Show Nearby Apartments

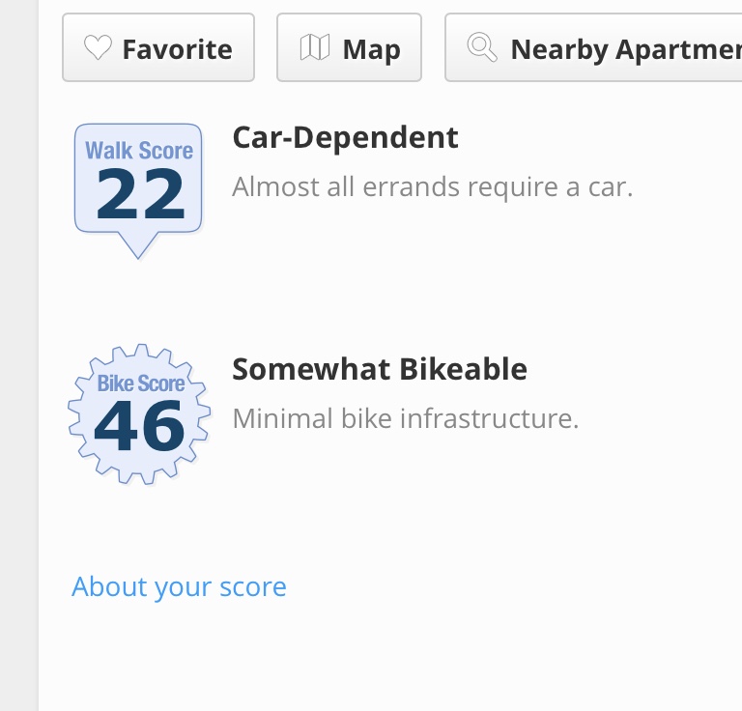tap(593, 47)
